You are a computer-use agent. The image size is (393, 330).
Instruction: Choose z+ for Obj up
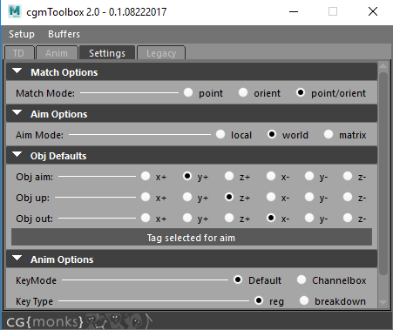pyautogui.click(x=229, y=197)
